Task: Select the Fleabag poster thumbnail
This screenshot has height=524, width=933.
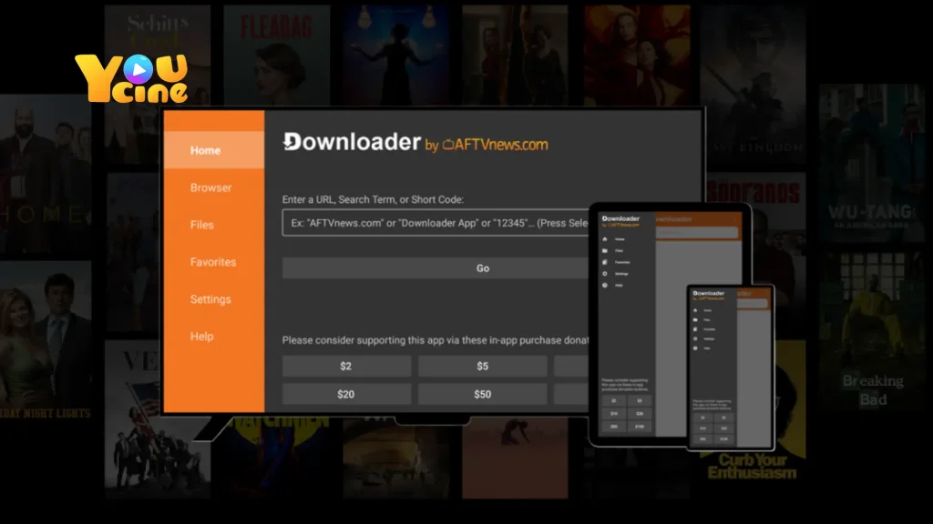Action: click(277, 55)
